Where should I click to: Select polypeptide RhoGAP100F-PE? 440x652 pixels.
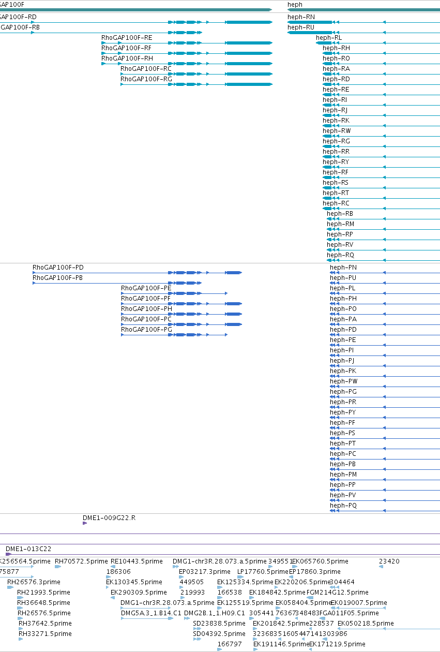point(146,288)
